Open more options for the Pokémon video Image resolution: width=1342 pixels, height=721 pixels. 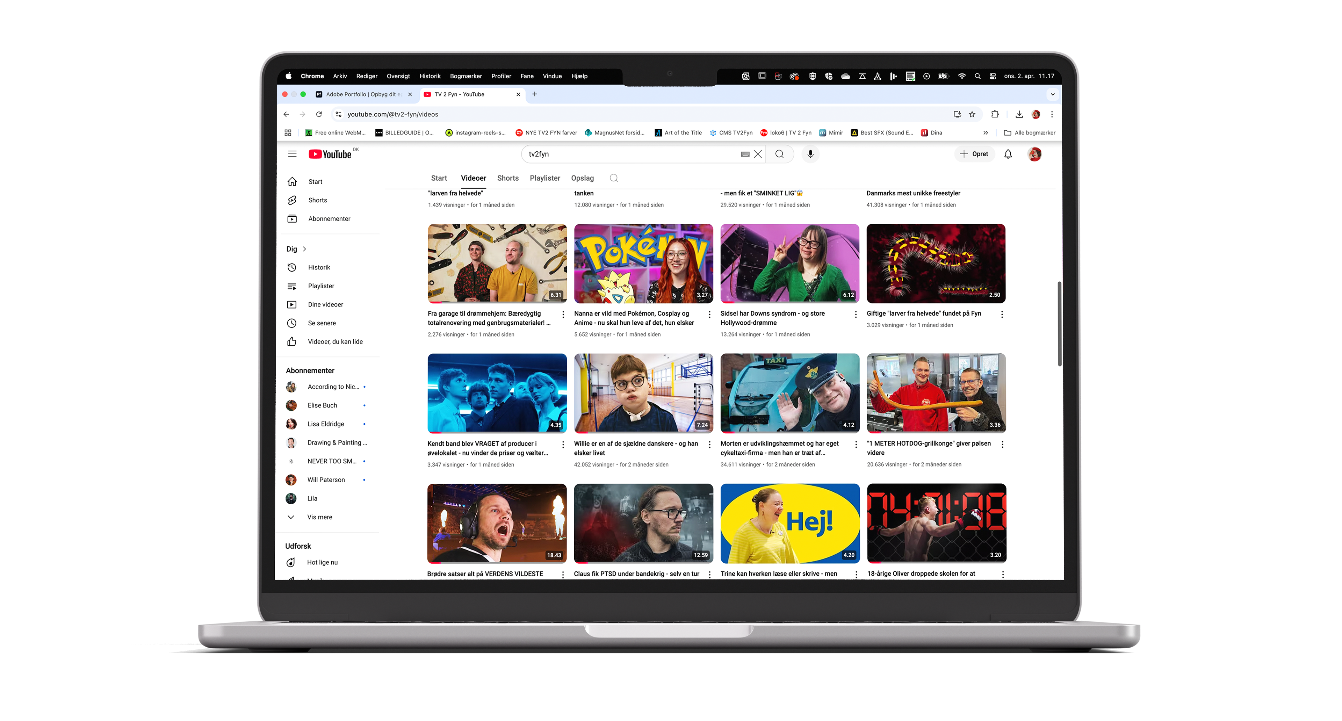(709, 314)
